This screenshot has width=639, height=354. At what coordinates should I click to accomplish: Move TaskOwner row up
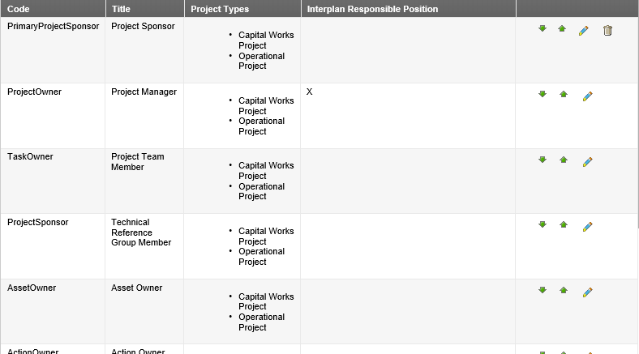(x=564, y=160)
